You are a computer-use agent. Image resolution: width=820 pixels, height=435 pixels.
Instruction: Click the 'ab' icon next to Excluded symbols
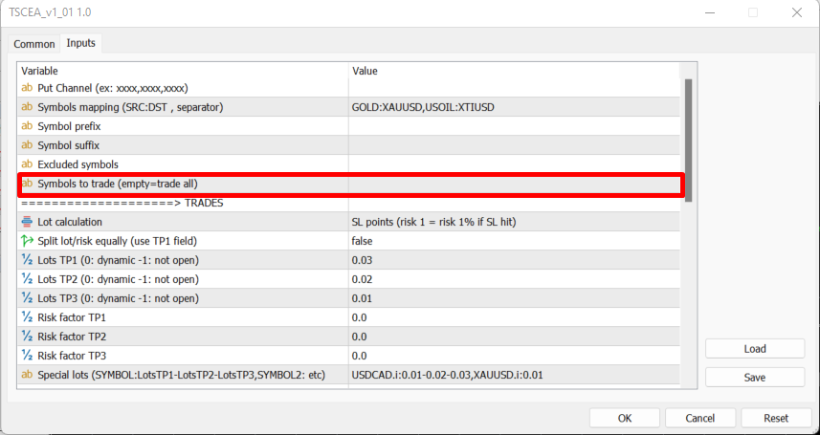[27, 164]
